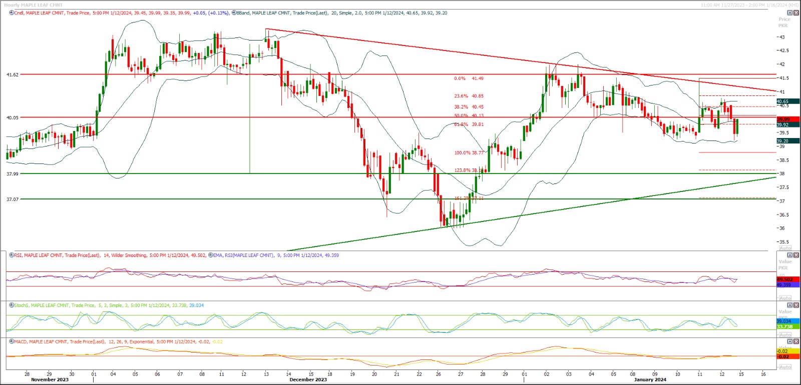
Task: Click the icon next to the RSI indicator label
Action: click(x=12, y=255)
